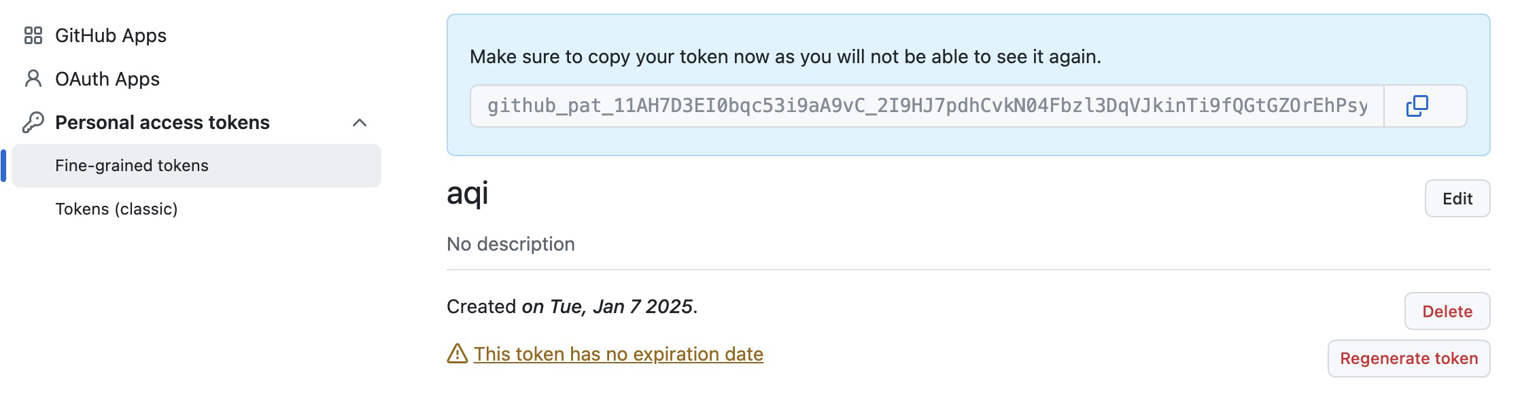
Task: Click the 'No description' text
Action: pos(511,244)
